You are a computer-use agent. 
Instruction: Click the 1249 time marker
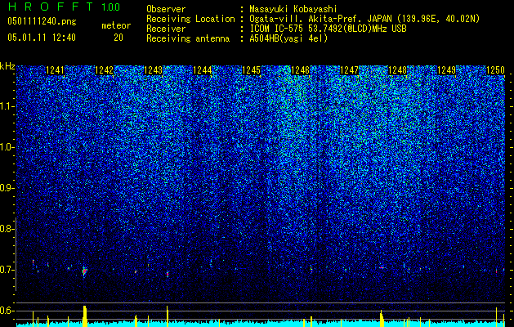tap(447, 70)
